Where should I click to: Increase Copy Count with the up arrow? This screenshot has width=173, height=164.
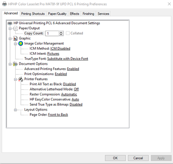coord(61,32)
